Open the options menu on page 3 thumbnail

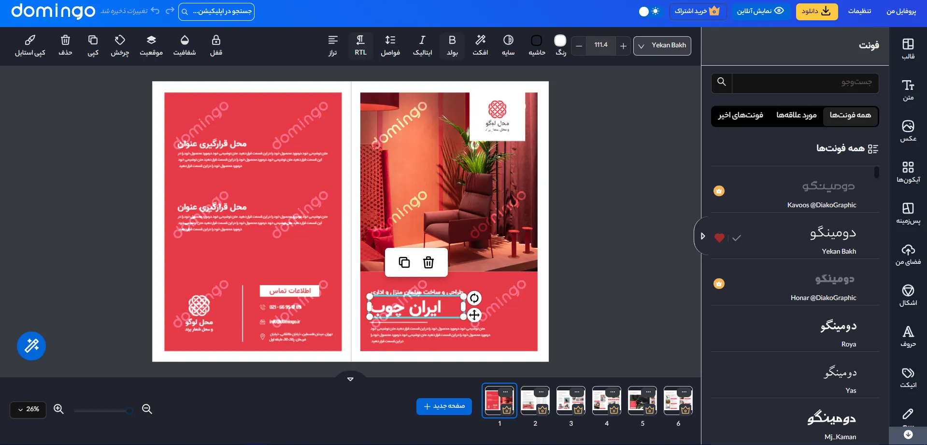coord(577,391)
